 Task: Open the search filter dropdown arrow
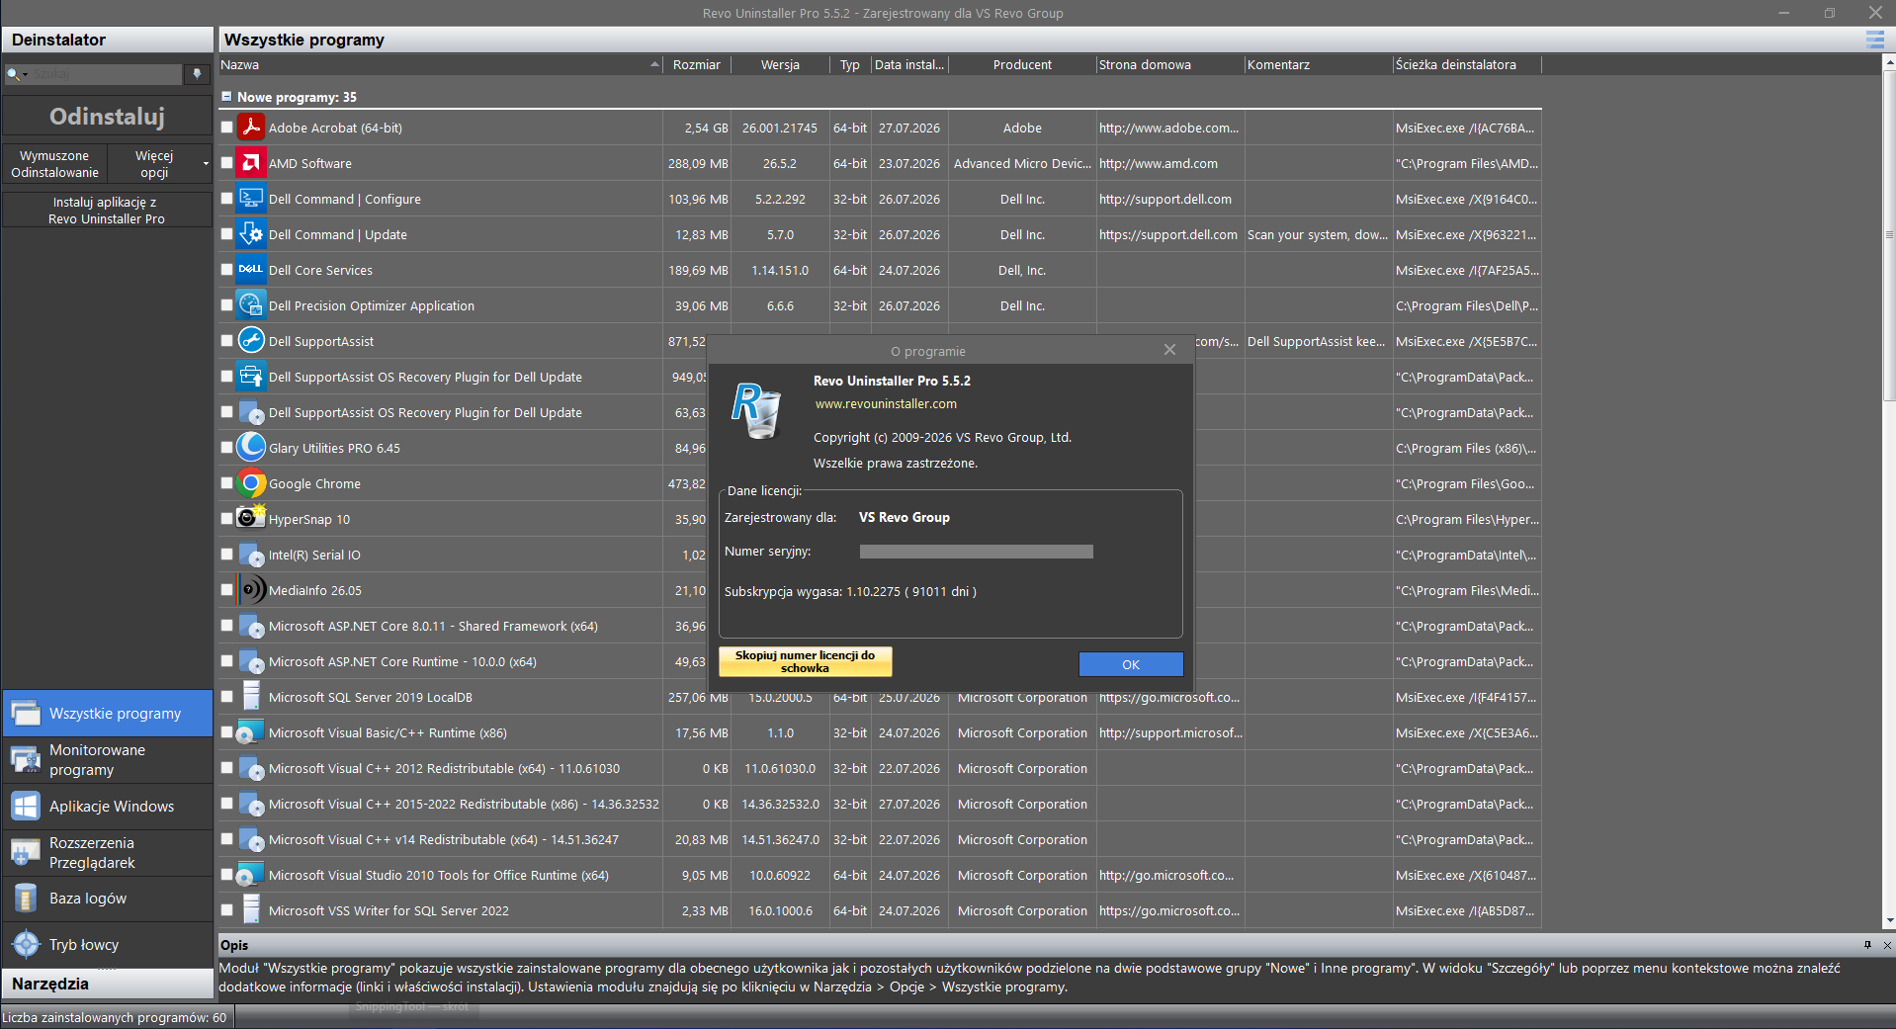point(26,75)
